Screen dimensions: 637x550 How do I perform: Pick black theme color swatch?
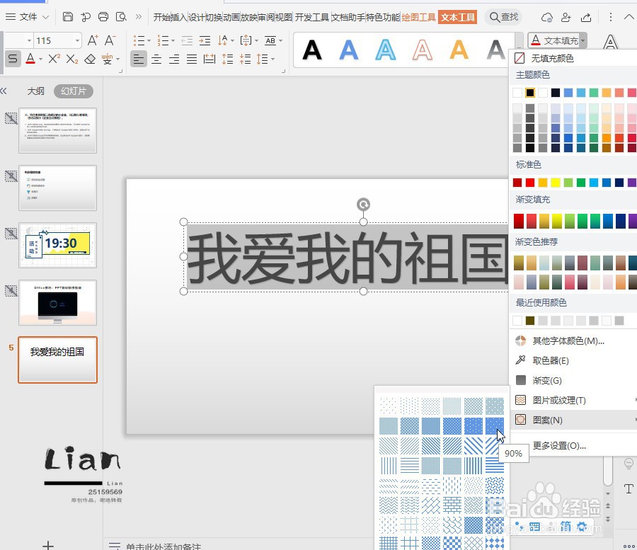(529, 93)
